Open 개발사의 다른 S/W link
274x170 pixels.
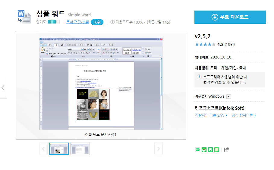[211, 115]
